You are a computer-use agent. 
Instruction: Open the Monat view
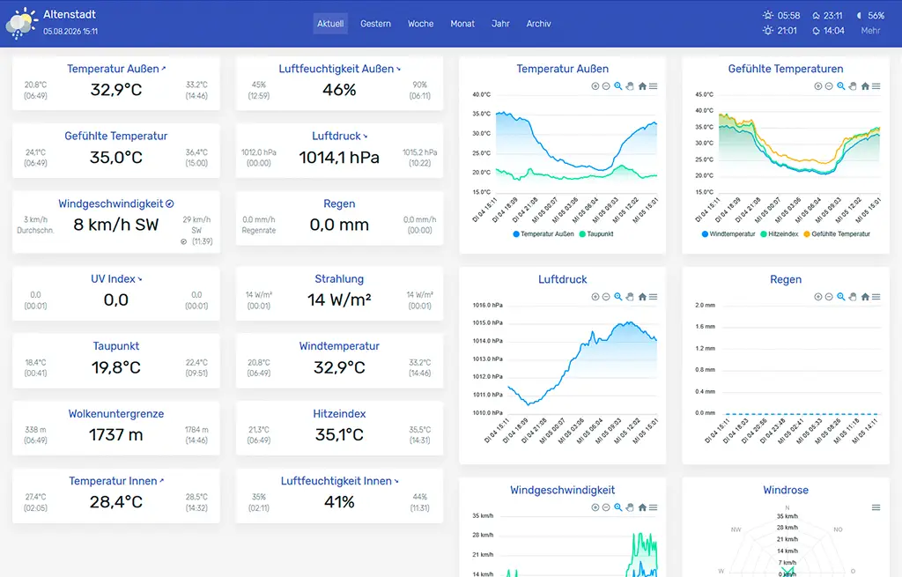click(x=462, y=24)
